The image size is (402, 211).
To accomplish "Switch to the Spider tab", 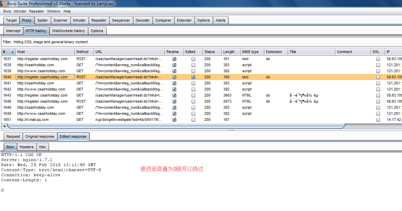I will [42, 21].
